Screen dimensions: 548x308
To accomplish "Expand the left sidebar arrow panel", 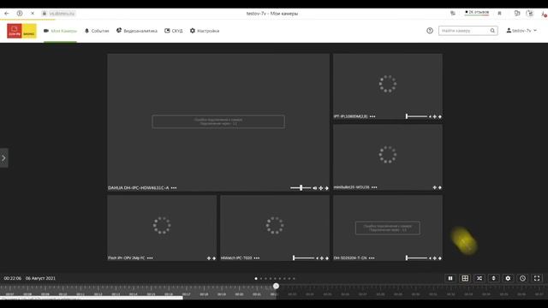I will pyautogui.click(x=3, y=158).
